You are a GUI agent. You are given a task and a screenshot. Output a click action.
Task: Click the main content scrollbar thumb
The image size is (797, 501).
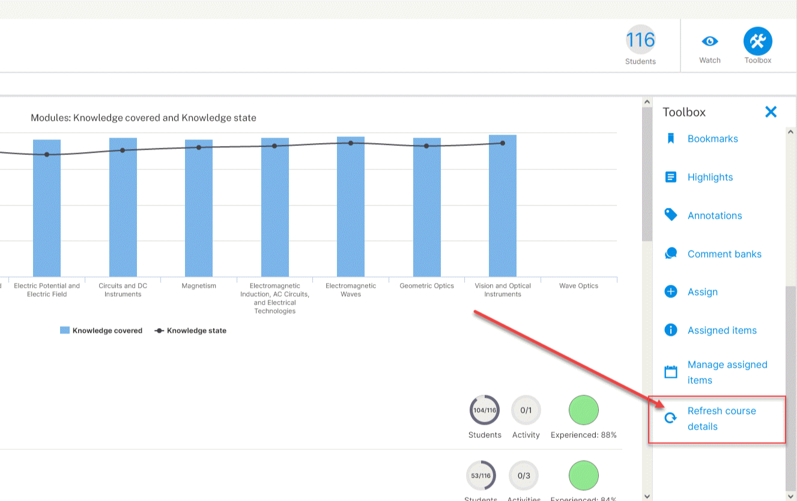point(647,174)
